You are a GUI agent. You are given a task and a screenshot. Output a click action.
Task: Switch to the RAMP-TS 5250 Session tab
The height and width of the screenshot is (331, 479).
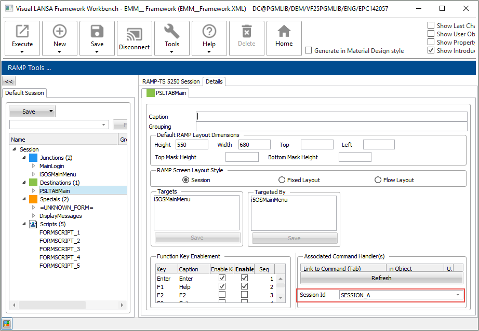pyautogui.click(x=171, y=81)
